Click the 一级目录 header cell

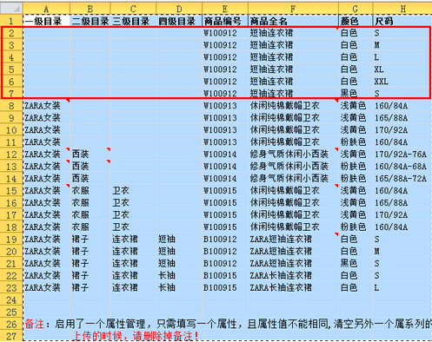[x=46, y=21]
